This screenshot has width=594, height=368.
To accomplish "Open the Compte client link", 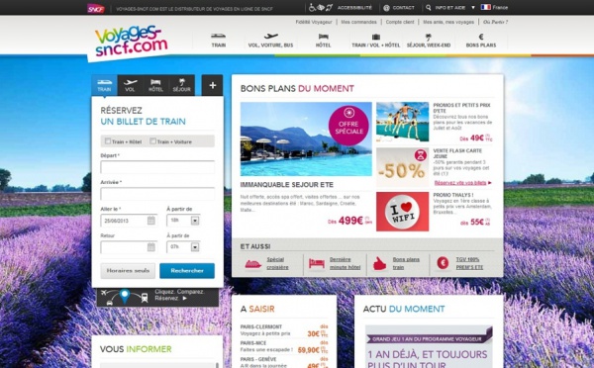I will click(x=400, y=22).
